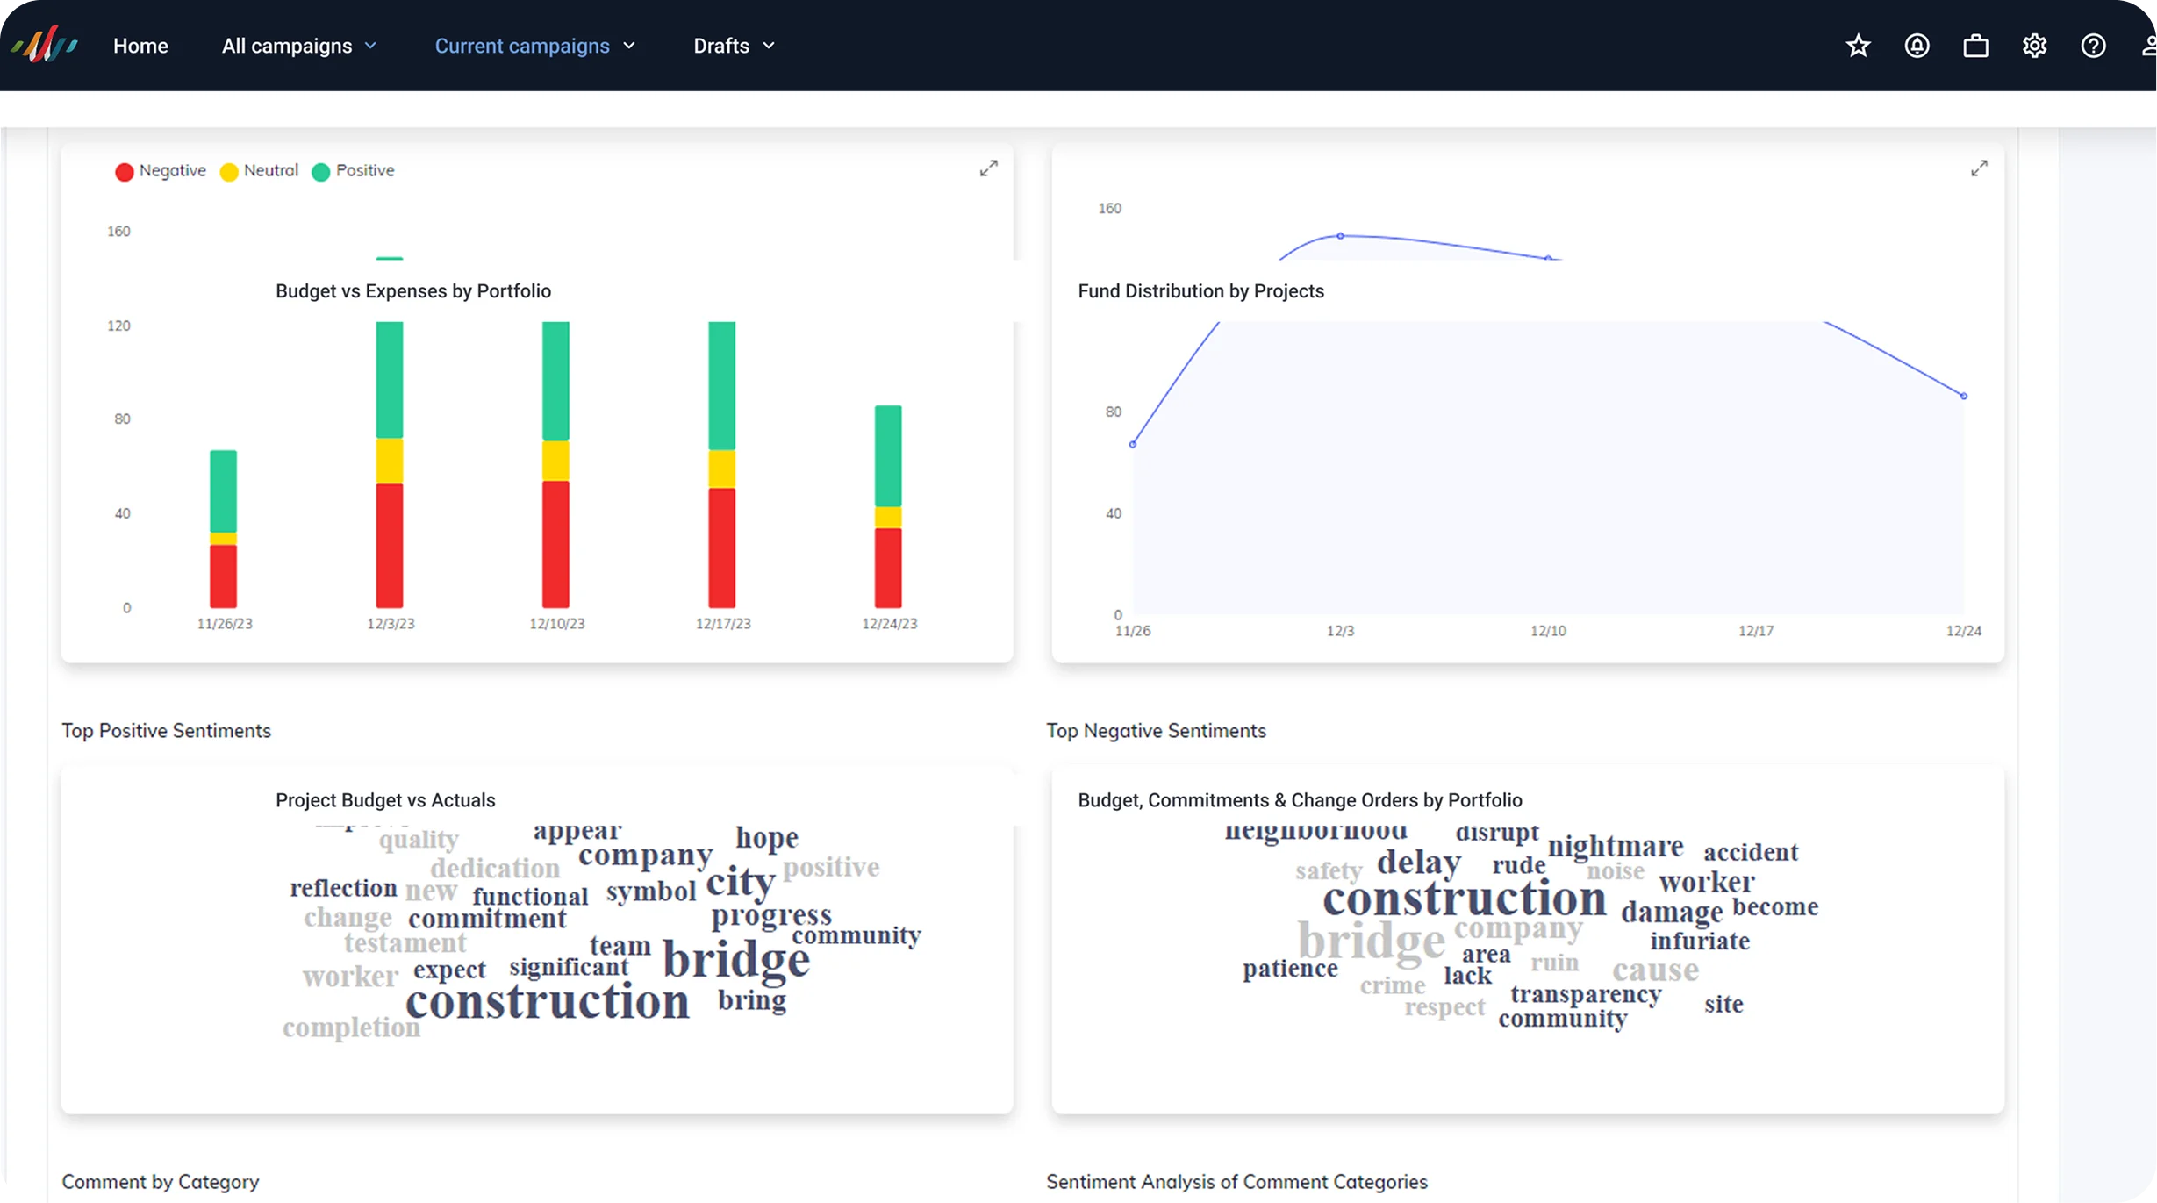The width and height of the screenshot is (2157, 1203).
Task: Toggle Positive series in chart legend
Action: pos(353,171)
